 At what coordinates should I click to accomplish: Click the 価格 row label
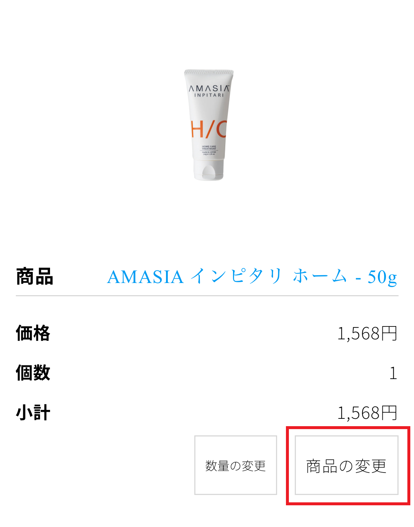coord(33,333)
